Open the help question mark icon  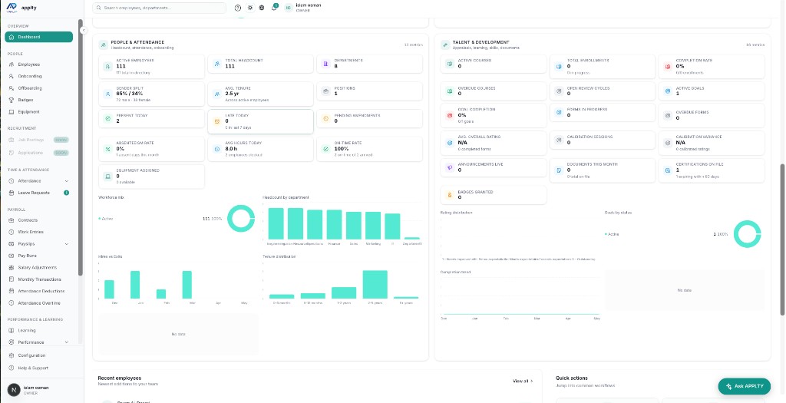pos(238,8)
